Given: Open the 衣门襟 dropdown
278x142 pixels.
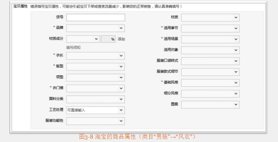Looking at the screenshot, I should (x=96, y=88).
